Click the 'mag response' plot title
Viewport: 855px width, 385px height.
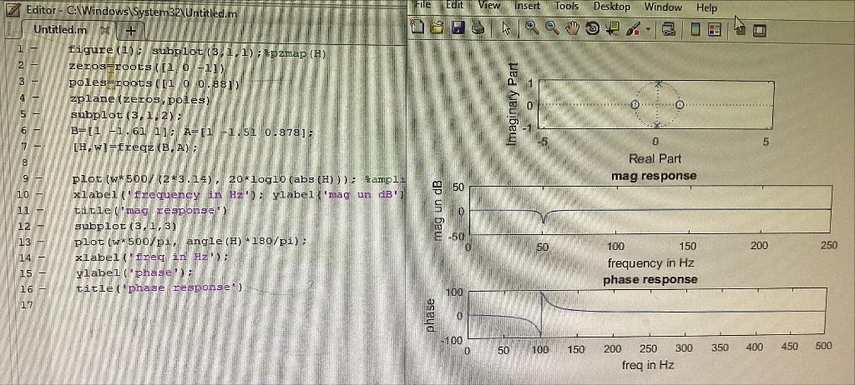coord(653,175)
